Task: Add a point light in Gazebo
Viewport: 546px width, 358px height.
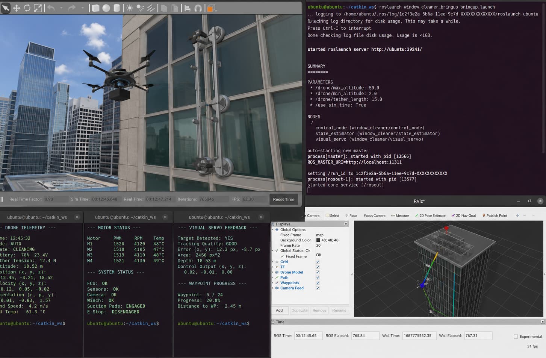Action: tap(130, 8)
